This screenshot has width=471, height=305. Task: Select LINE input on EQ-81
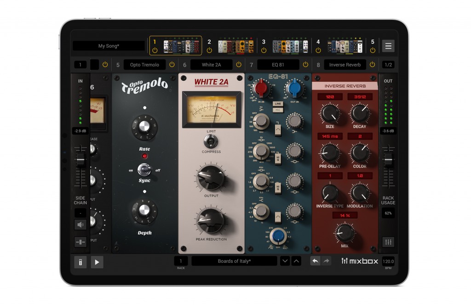pos(277,104)
